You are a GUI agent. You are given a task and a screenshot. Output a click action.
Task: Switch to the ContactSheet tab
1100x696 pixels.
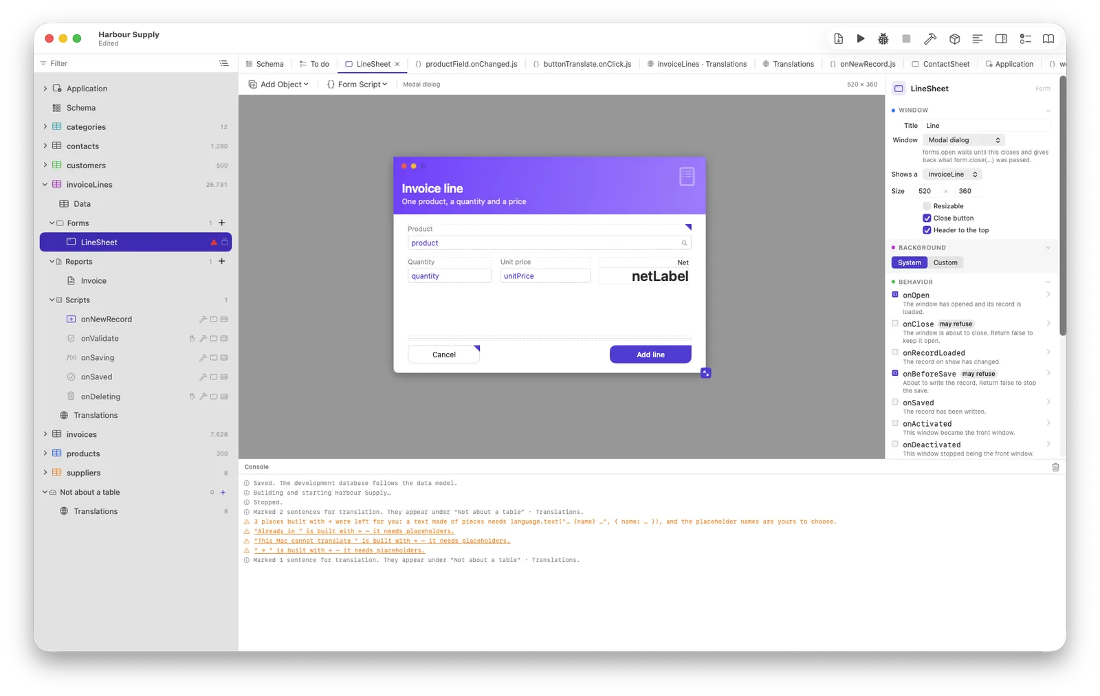tap(940, 64)
